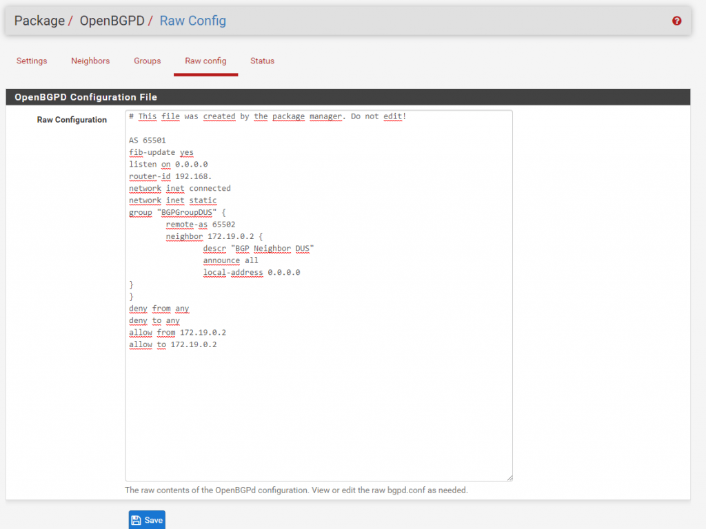
Task: Click the 'OpenBGPD Configuration File' panel header
Action: pos(347,97)
